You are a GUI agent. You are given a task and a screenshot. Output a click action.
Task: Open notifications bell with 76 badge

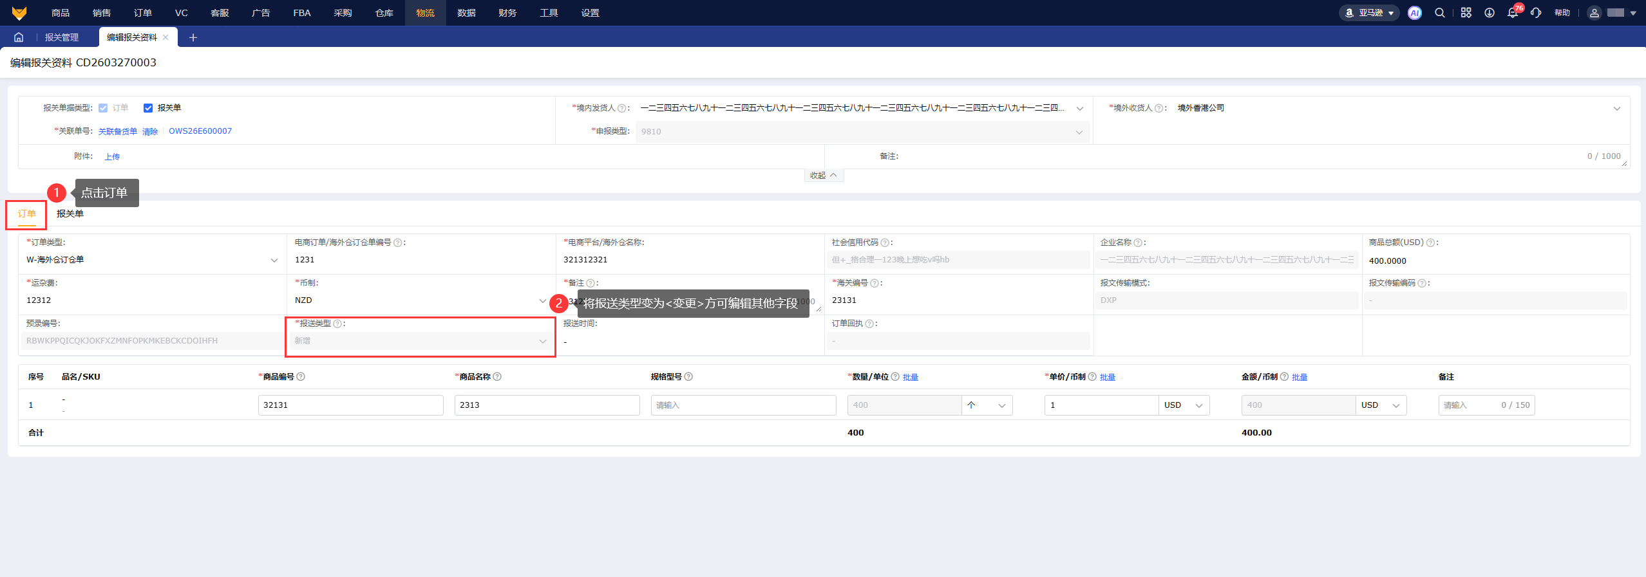click(x=1513, y=13)
